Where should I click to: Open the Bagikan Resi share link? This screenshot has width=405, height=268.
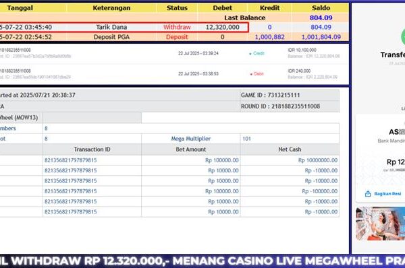[387, 194]
